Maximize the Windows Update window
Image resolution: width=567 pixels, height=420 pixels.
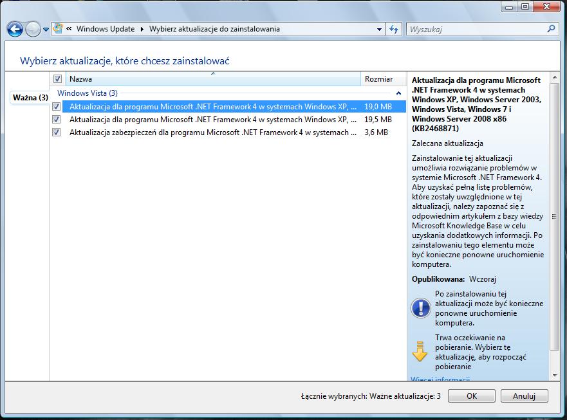coord(525,6)
